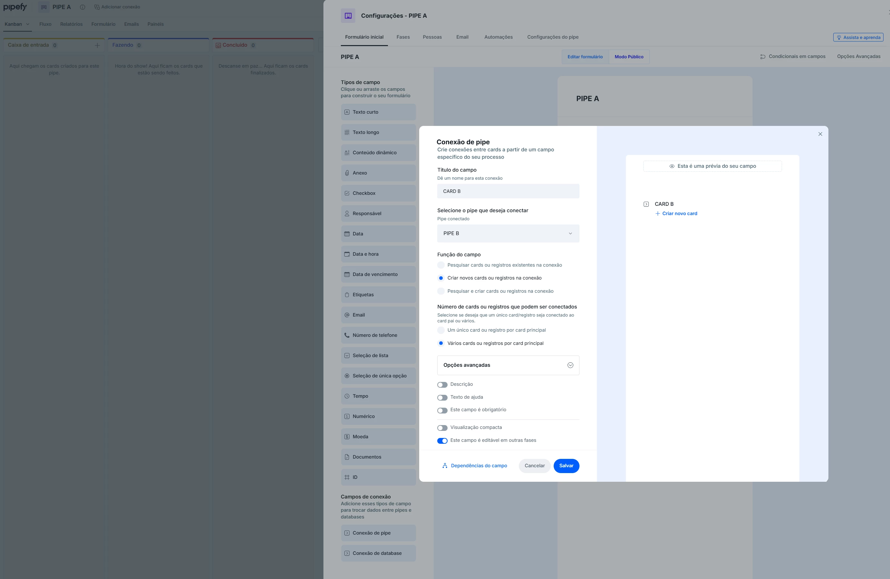Expand the CARD B preview chevron

pyautogui.click(x=646, y=204)
